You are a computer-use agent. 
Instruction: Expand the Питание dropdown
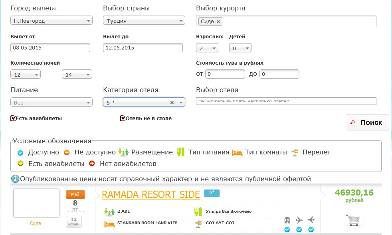(x=51, y=103)
